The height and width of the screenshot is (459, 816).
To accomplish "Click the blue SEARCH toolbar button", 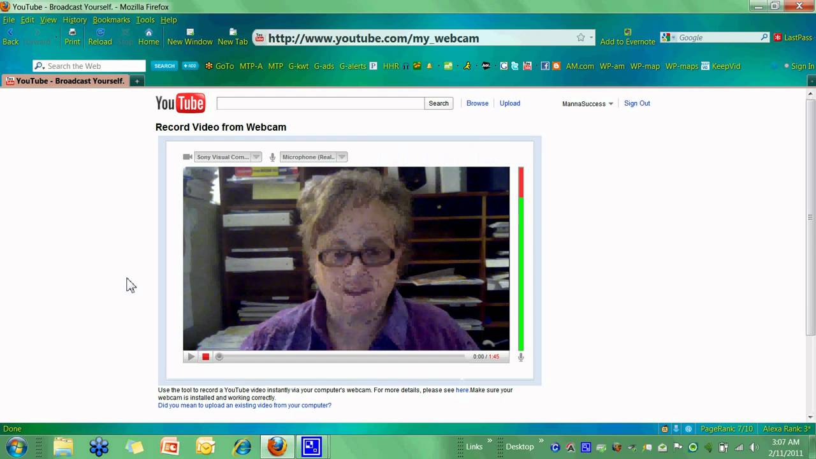I will [164, 66].
